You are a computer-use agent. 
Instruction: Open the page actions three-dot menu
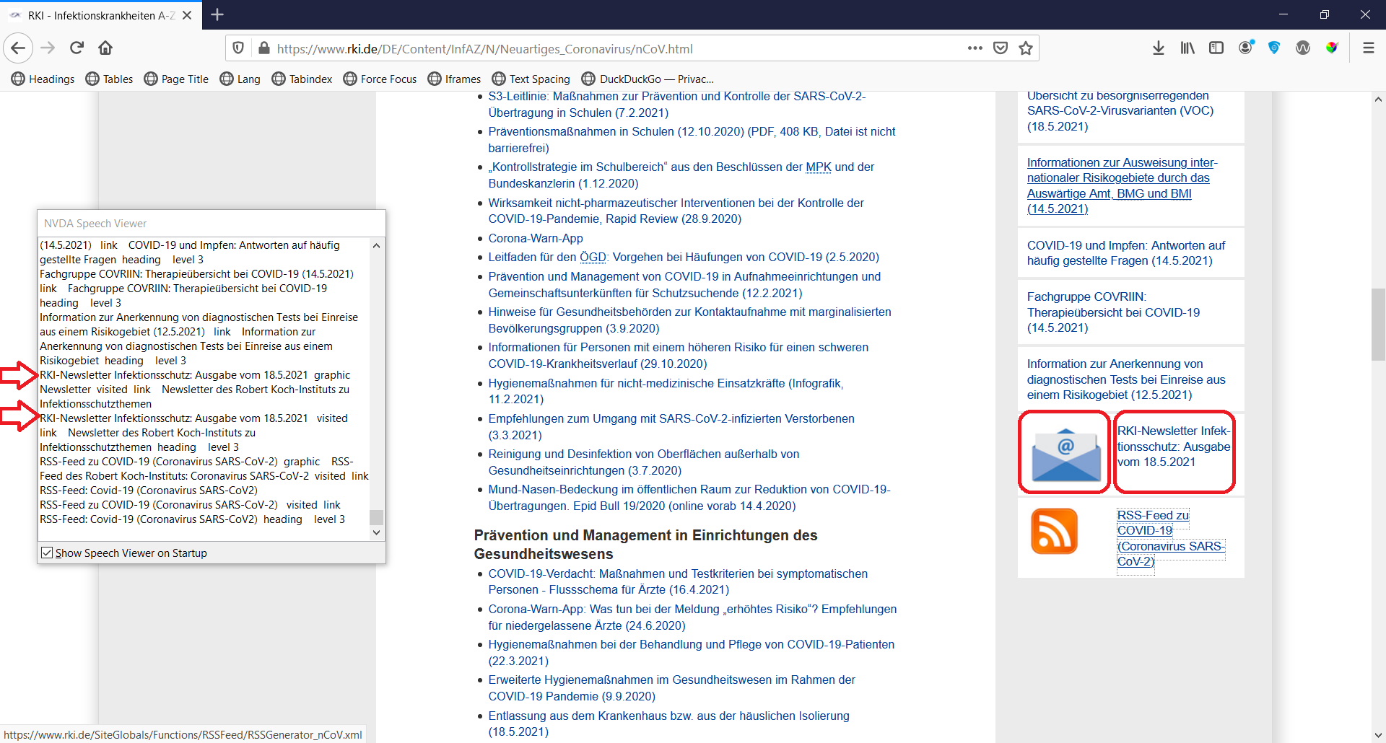click(x=975, y=48)
